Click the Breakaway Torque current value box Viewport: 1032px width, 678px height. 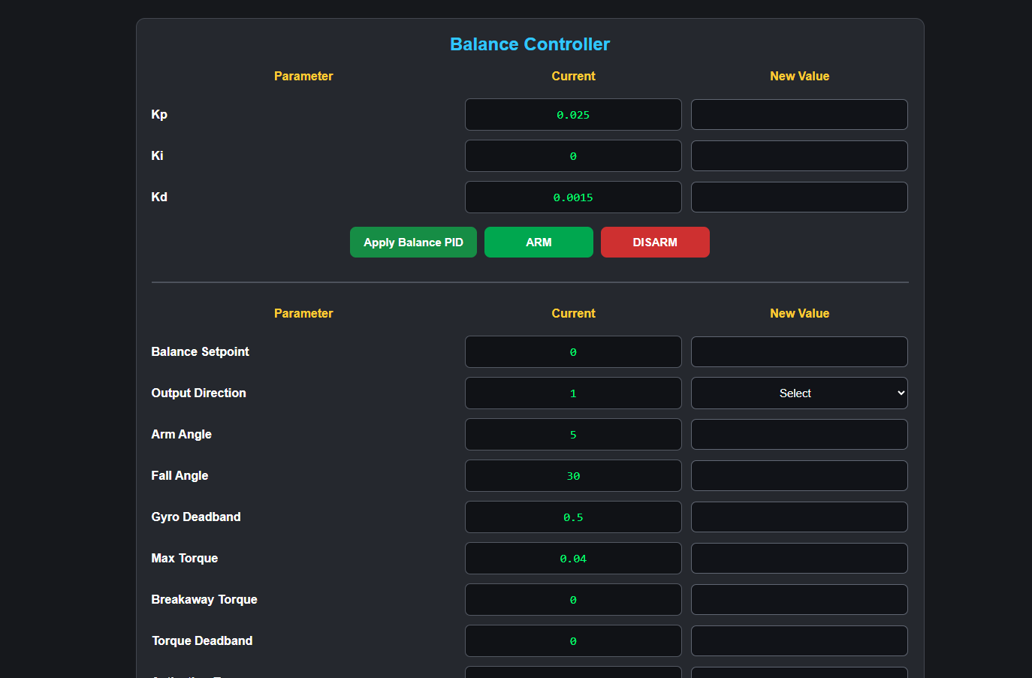[x=573, y=600]
